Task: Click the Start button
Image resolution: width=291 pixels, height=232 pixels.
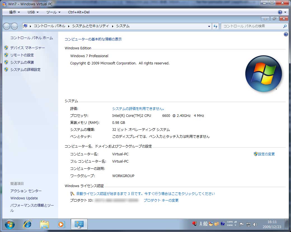Action: [10, 224]
